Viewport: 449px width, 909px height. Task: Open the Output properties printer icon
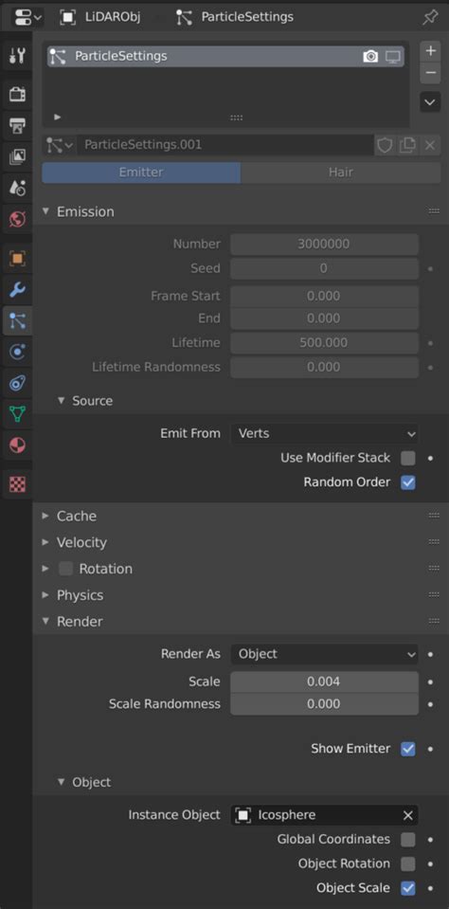coord(17,124)
